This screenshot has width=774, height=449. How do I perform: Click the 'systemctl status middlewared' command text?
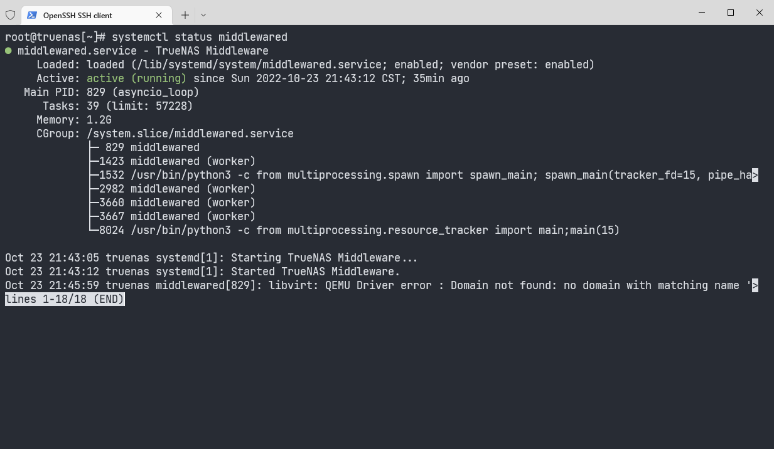point(200,37)
